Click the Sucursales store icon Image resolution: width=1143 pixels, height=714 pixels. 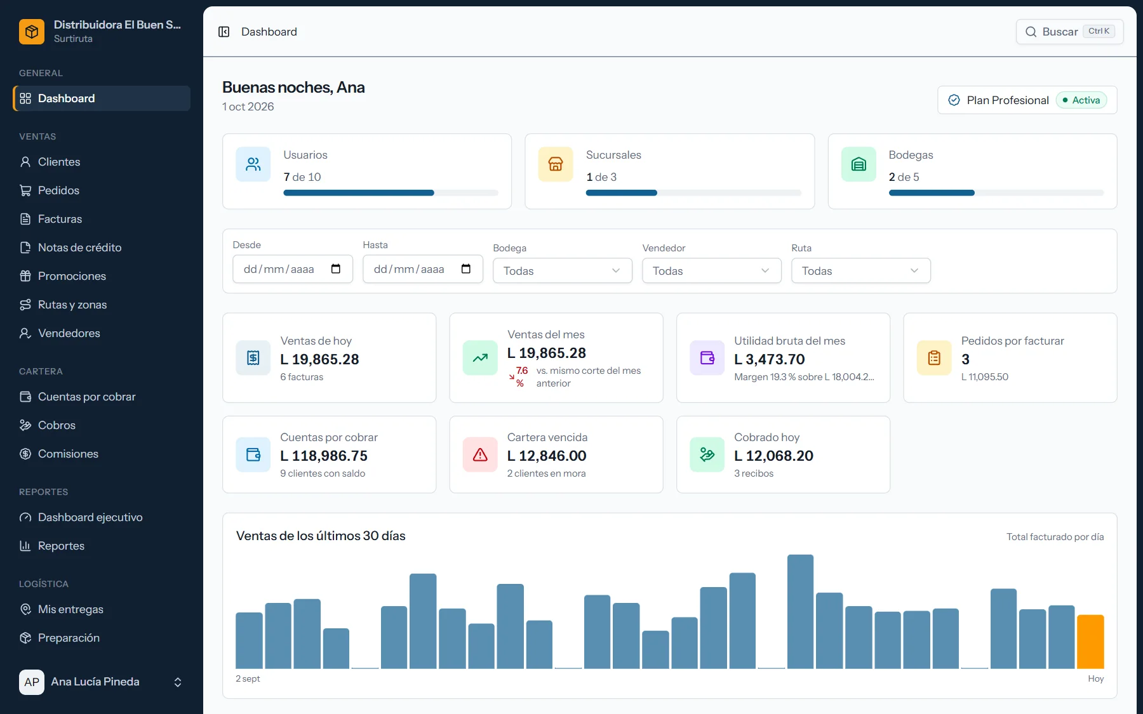tap(556, 164)
